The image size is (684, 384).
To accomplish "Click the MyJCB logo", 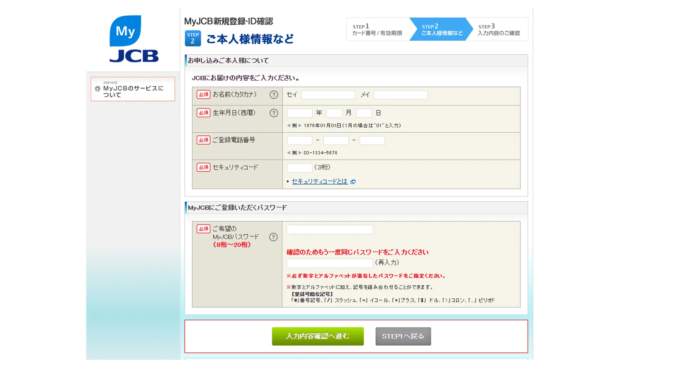I will pyautogui.click(x=134, y=39).
